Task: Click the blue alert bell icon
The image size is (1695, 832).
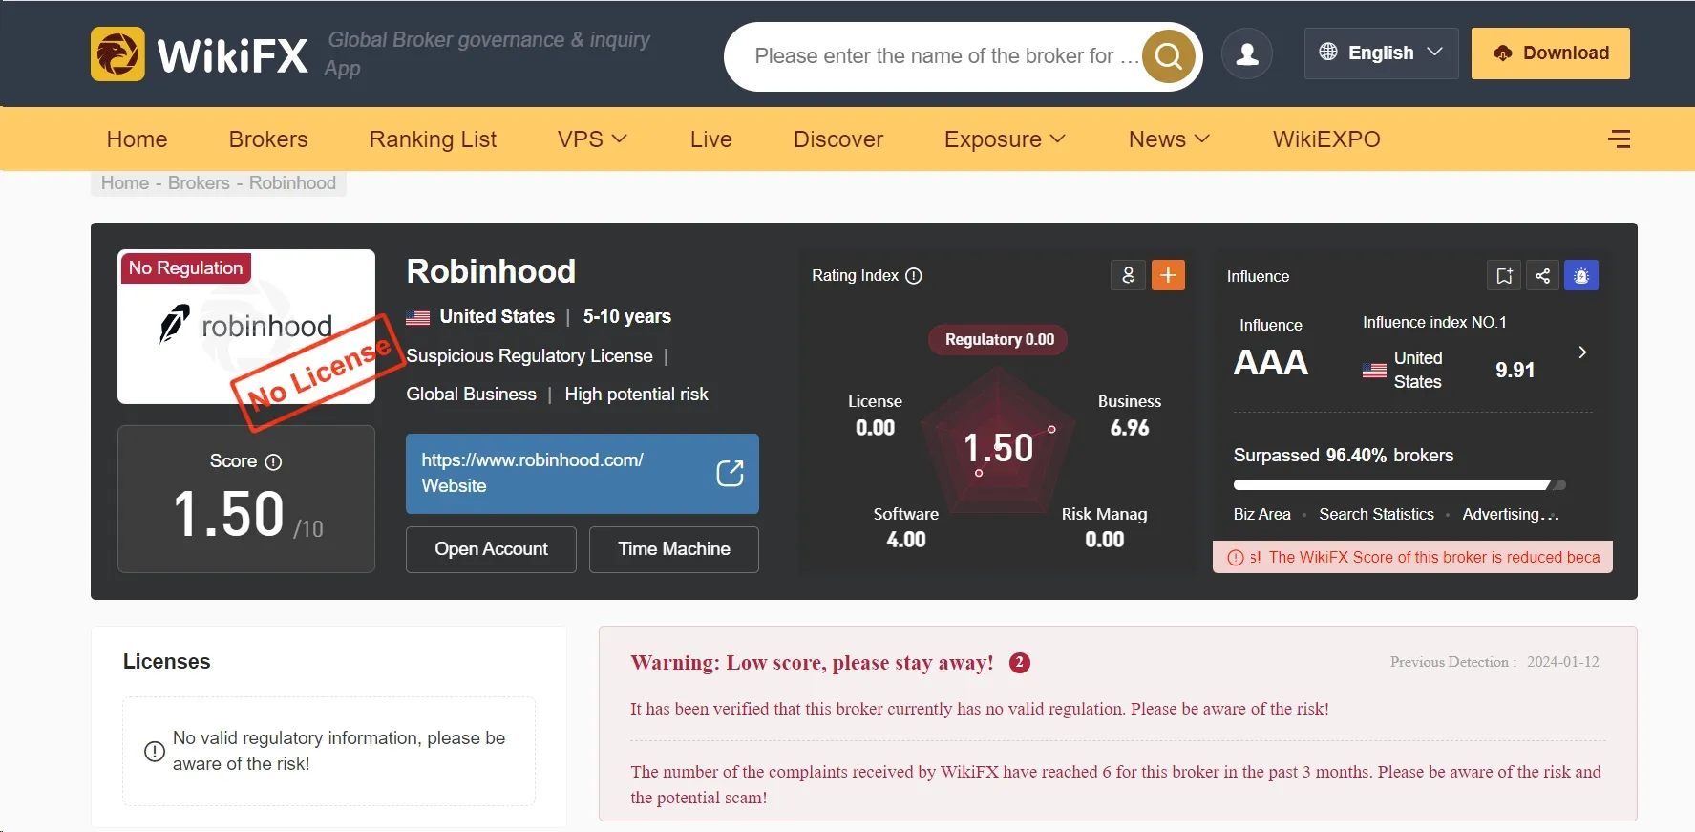Action: (1581, 276)
